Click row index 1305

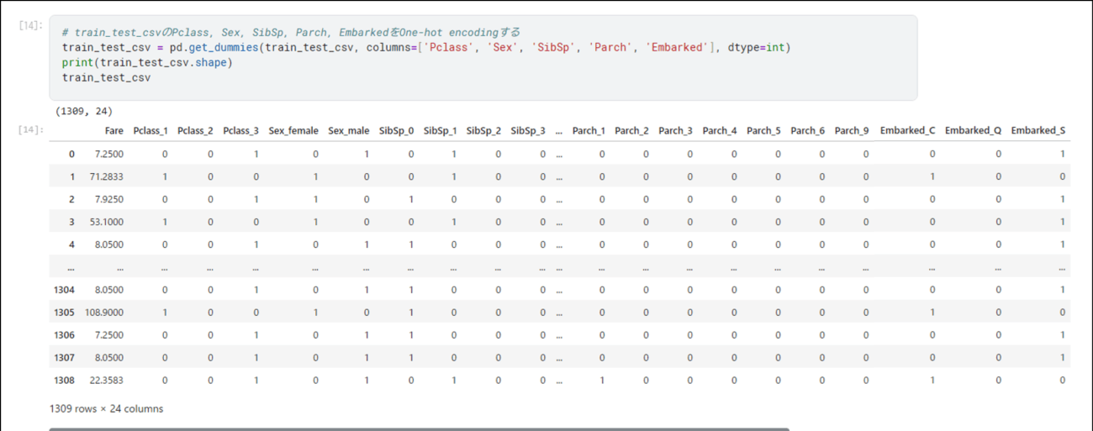click(x=64, y=312)
